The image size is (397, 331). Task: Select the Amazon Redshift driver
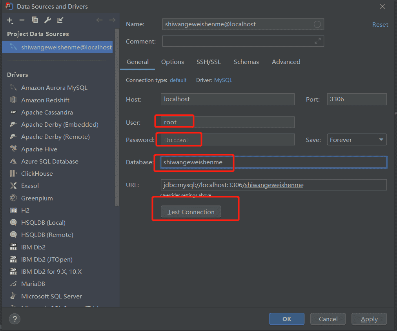click(x=45, y=100)
